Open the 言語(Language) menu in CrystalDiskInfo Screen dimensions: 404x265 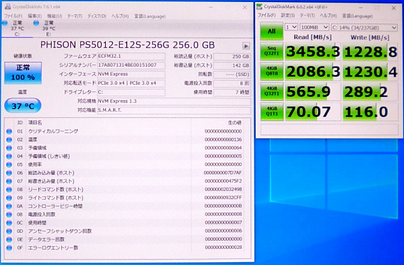pyautogui.click(x=149, y=16)
